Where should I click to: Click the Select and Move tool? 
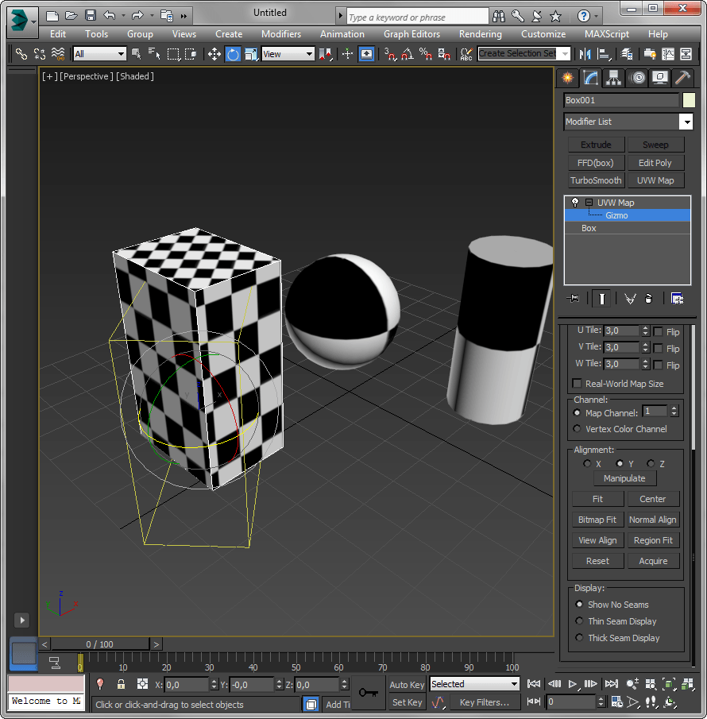coord(214,54)
